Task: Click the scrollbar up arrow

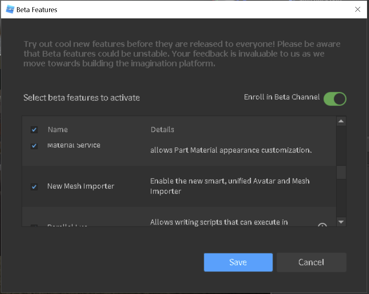Action: pyautogui.click(x=341, y=121)
